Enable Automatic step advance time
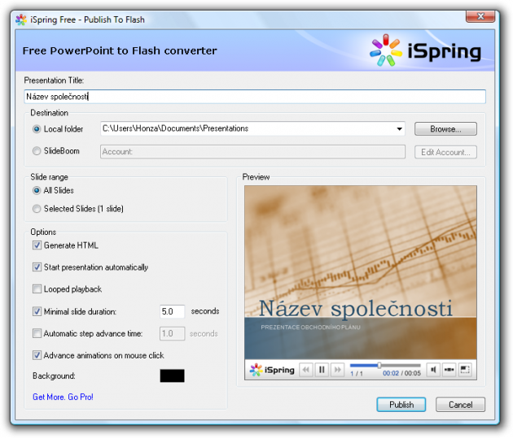The image size is (513, 438). (37, 333)
